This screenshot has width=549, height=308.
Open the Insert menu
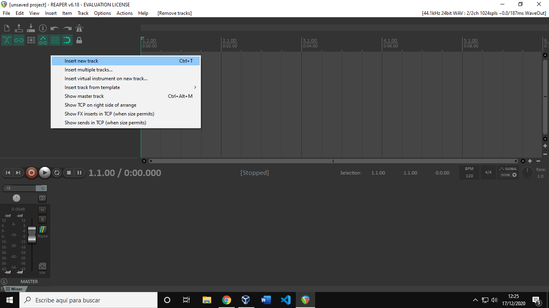point(51,13)
